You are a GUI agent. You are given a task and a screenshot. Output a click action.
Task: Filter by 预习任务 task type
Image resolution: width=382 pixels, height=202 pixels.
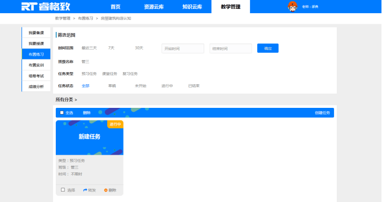(89, 74)
